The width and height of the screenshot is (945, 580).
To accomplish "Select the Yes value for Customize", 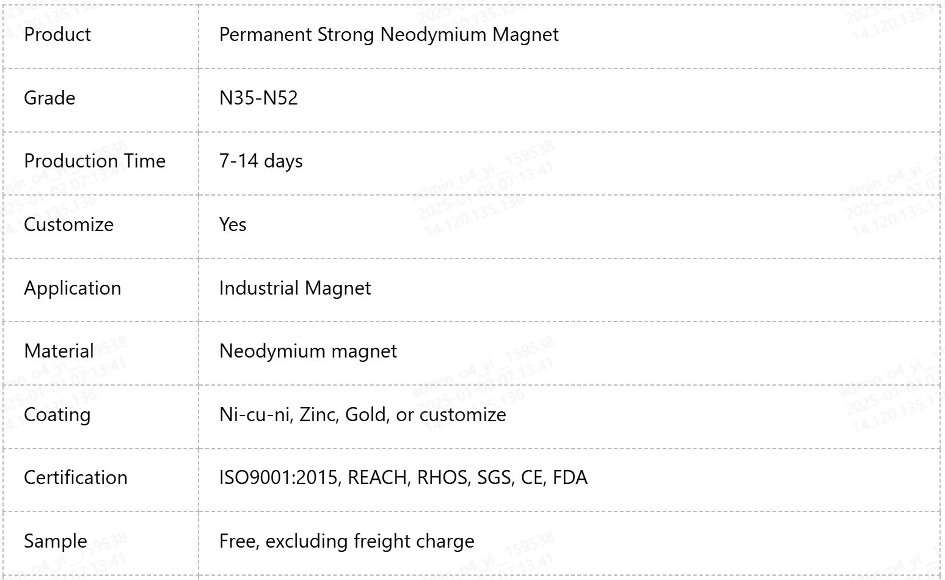I will click(233, 224).
